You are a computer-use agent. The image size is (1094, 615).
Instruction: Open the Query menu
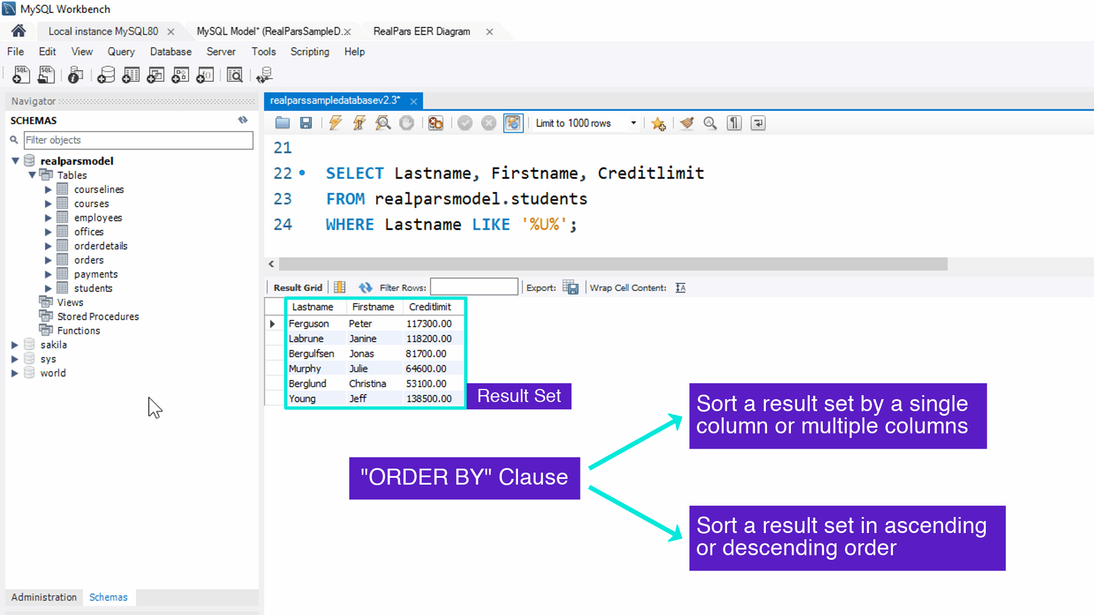[121, 52]
